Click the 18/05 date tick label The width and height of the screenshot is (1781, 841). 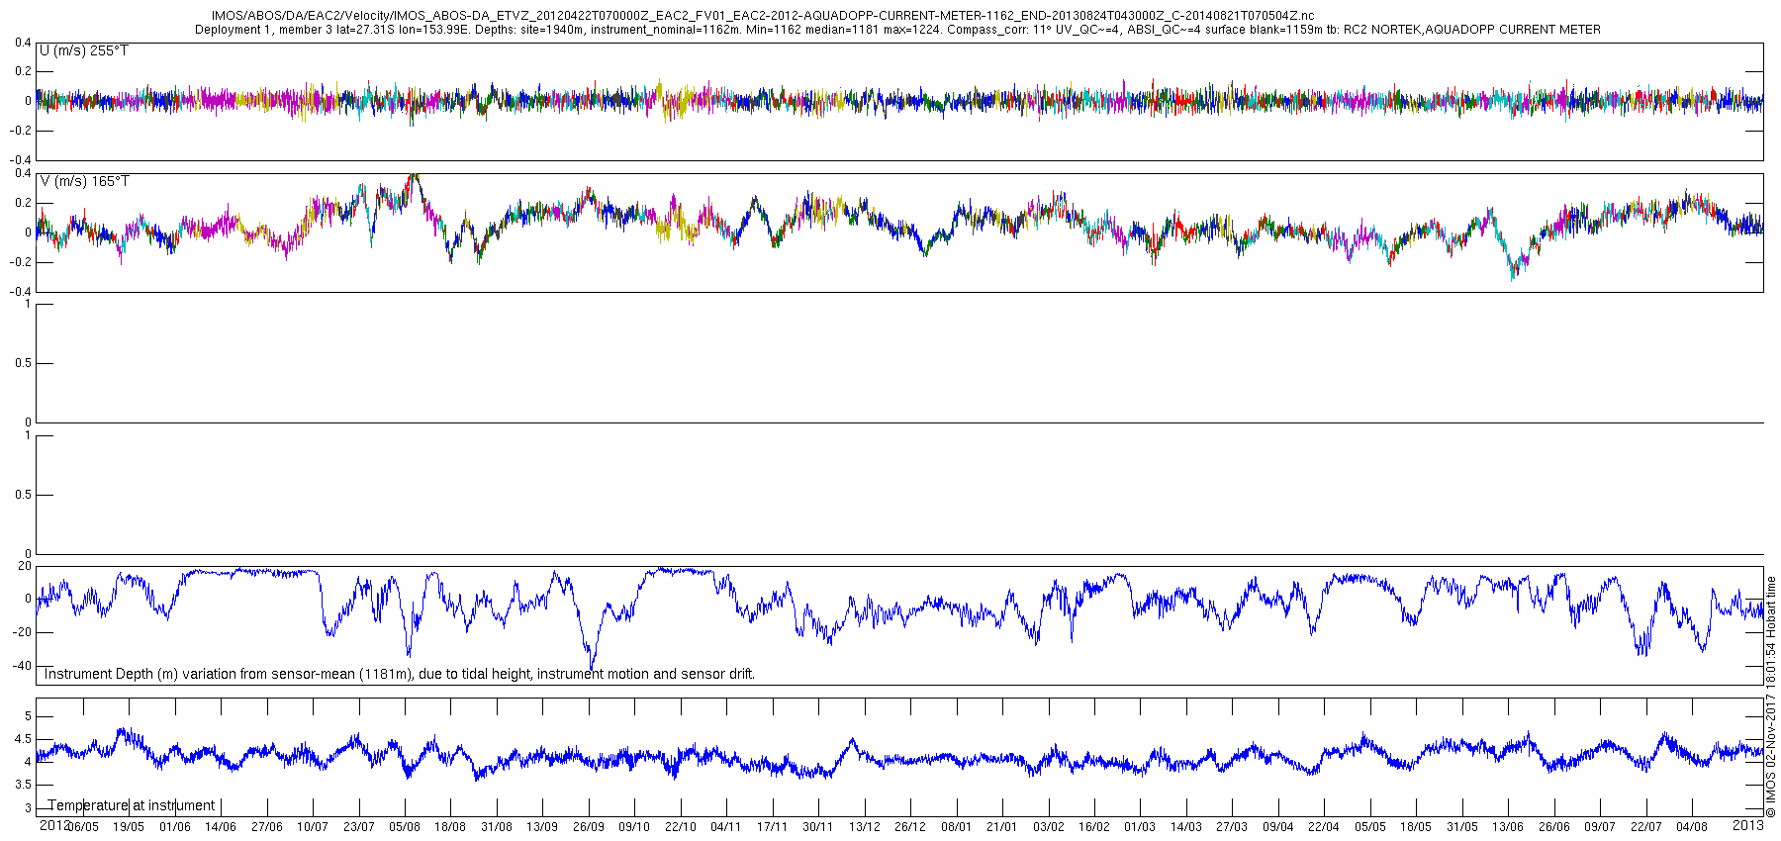point(1416,827)
